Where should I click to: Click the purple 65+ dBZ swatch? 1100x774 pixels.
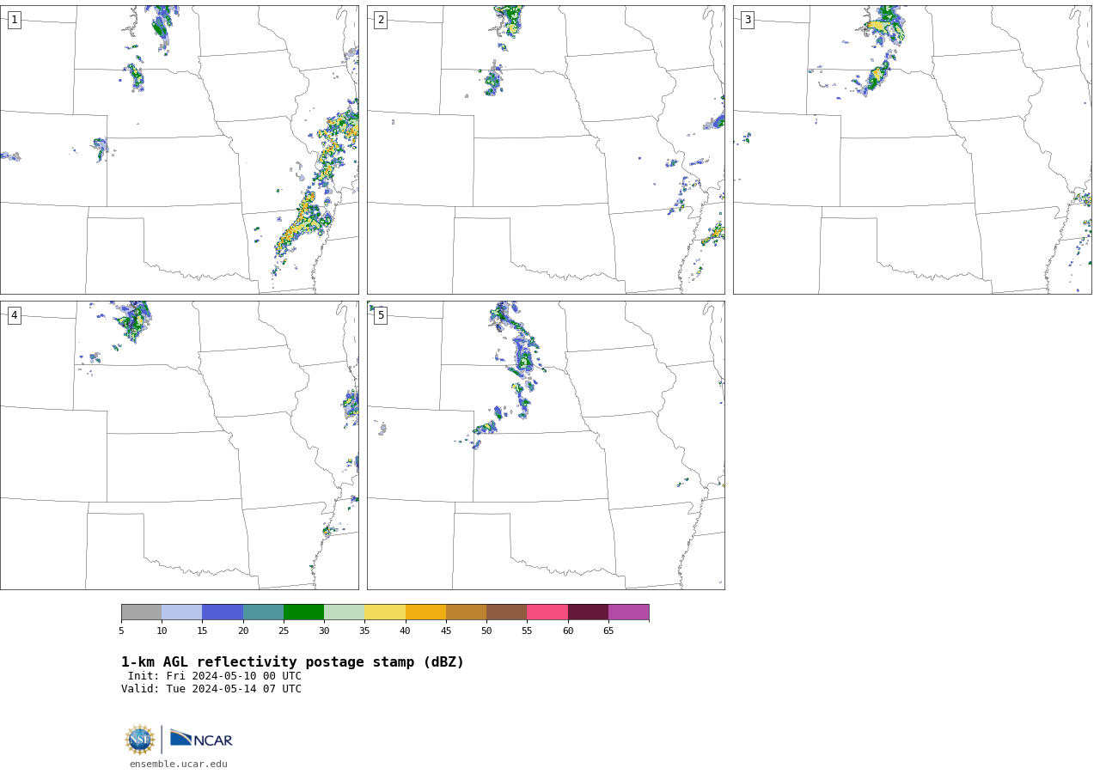628,612
